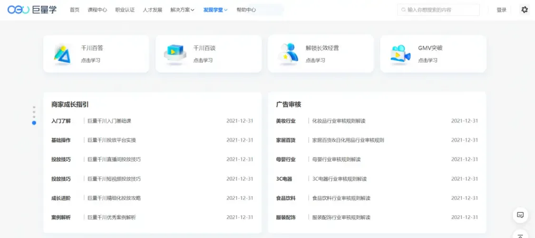Open 巨量千川入门基础课 course link
535x238 pixels.
tap(109, 121)
